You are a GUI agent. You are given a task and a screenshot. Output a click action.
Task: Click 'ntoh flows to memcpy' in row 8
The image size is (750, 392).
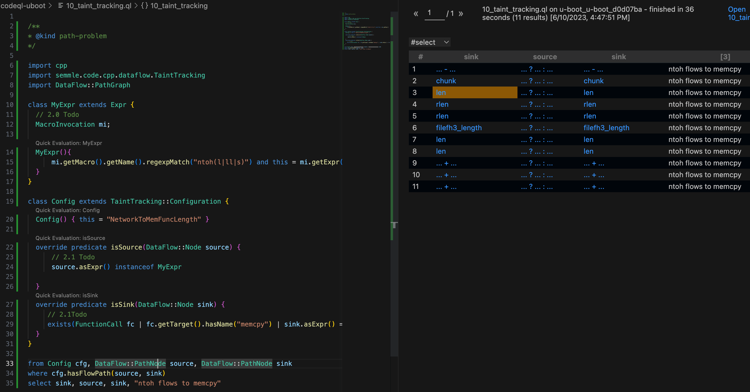705,151
